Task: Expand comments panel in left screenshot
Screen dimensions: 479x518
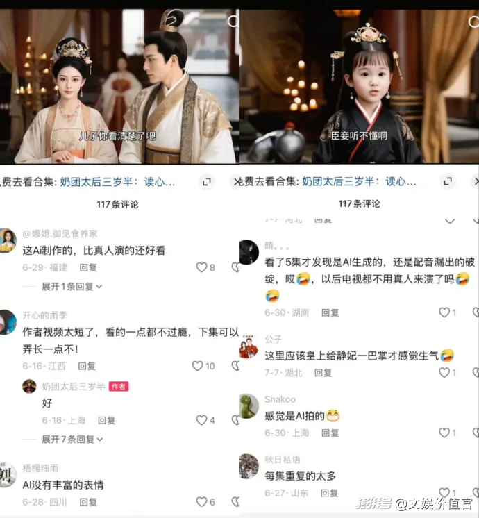Action: point(207,181)
